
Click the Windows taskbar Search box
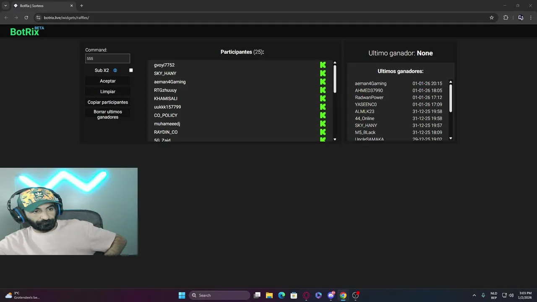219,295
